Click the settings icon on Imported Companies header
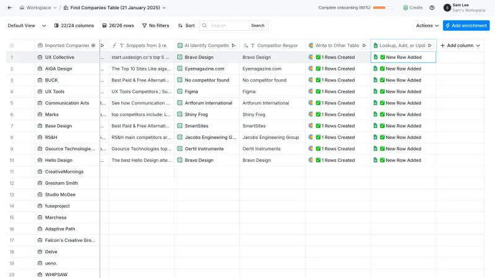This screenshot has height=278, width=495. point(93,45)
